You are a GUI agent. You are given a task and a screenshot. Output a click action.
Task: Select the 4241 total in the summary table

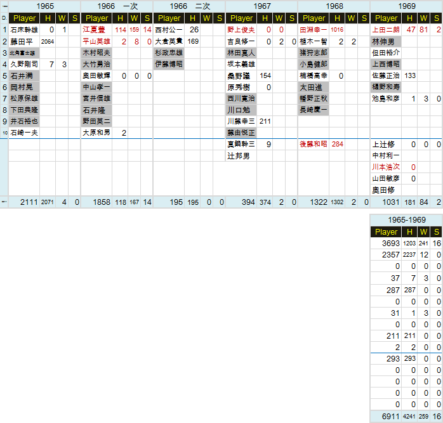coord(409,416)
